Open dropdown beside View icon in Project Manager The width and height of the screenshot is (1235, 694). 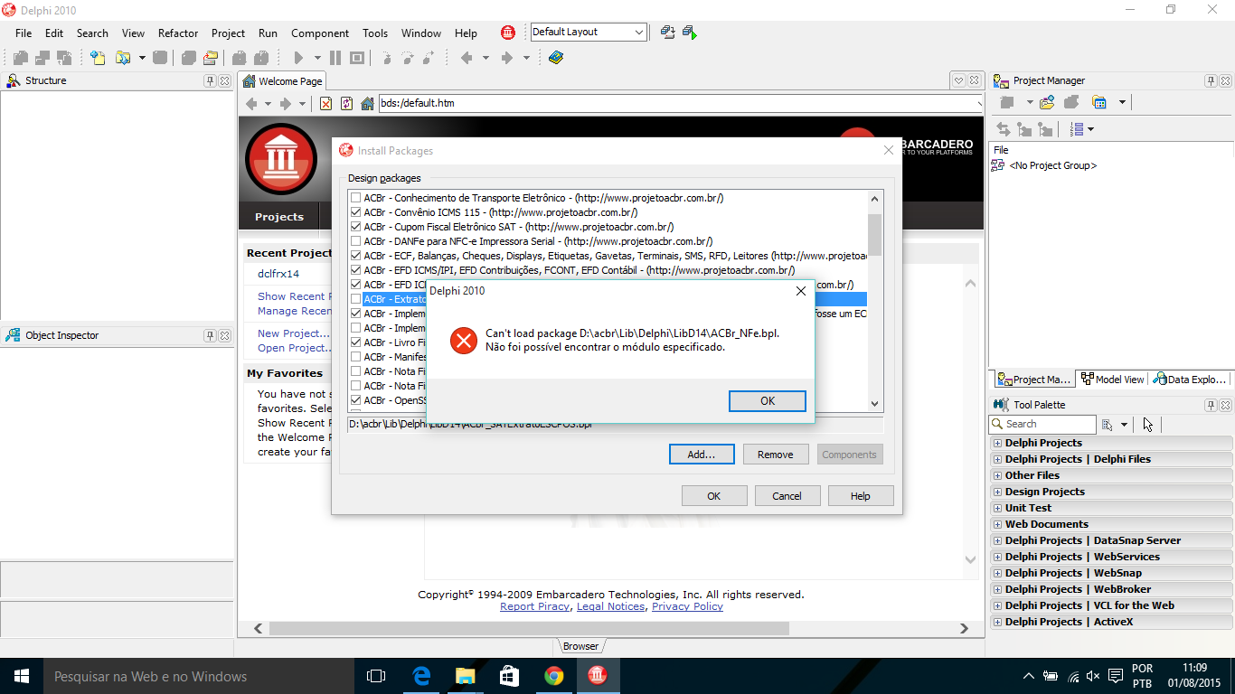pos(1122,102)
